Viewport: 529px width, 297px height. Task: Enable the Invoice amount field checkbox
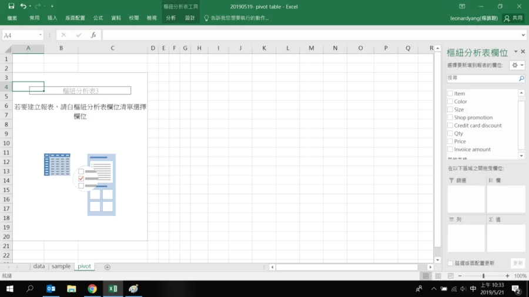point(450,149)
